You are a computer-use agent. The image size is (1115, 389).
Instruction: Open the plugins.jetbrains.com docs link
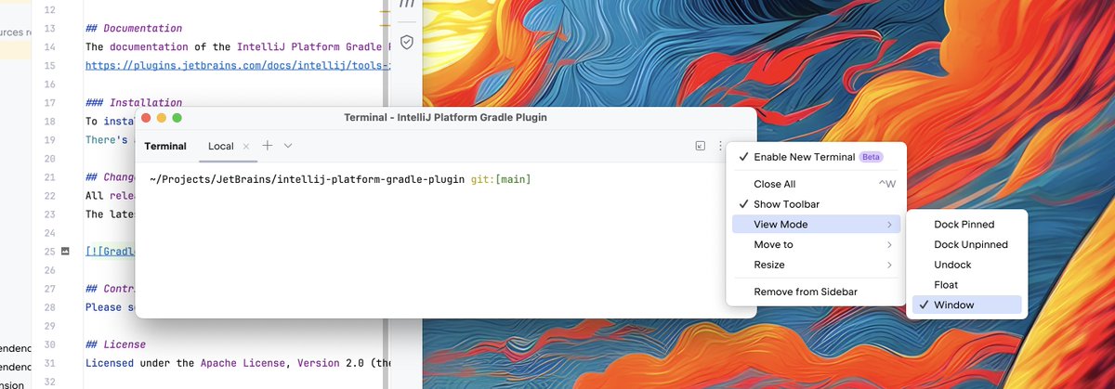(x=238, y=66)
